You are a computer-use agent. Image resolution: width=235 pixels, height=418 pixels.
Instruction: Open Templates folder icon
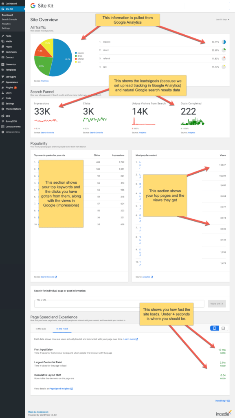[x=3, y=69]
